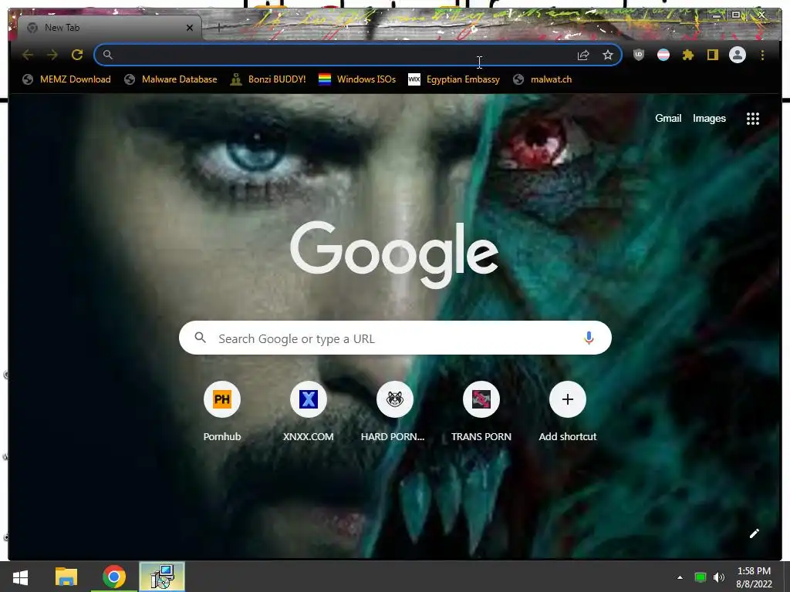Open the clock showing 1:58 PM
The width and height of the screenshot is (790, 592).
[x=754, y=577]
